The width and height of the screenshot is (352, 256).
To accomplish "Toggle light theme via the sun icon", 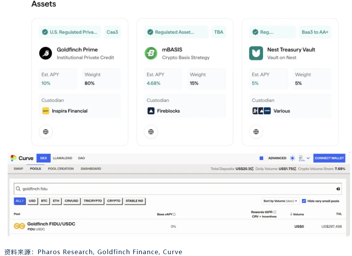I will [x=292, y=158].
